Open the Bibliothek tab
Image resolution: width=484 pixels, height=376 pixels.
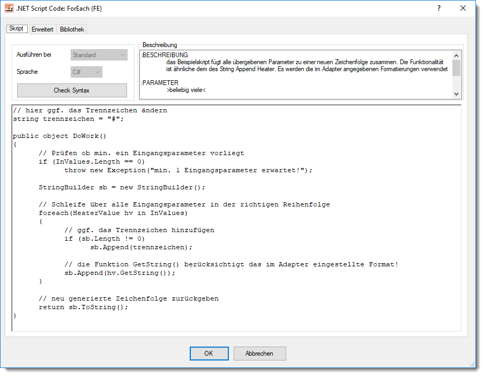coord(71,29)
